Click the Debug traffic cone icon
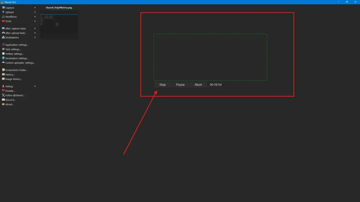 3,86
